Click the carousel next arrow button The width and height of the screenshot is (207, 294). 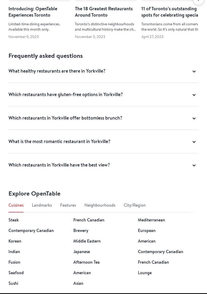pyautogui.click(x=199, y=1)
